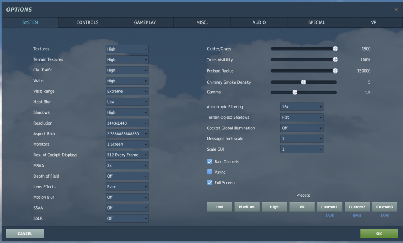This screenshot has height=243, width=403.
Task: Open the Visib Range dropdown
Action: pos(127,91)
